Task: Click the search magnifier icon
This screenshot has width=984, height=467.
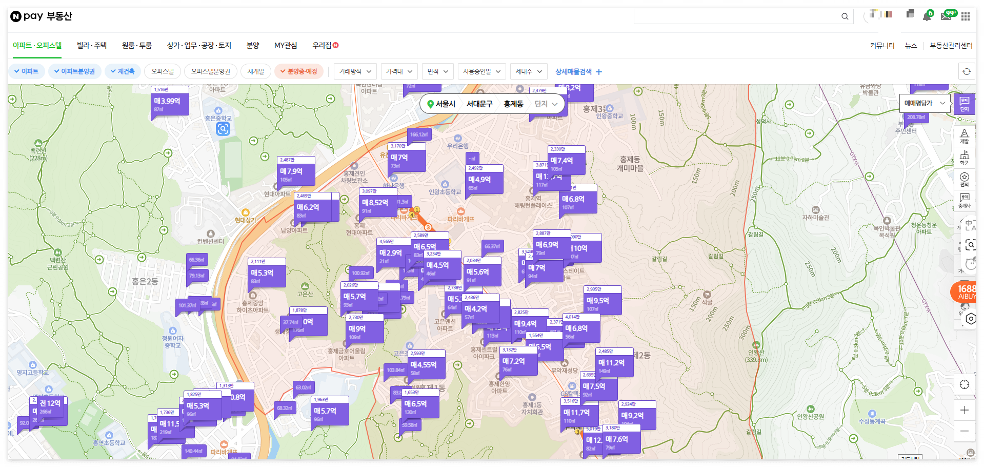Action: 845,16
